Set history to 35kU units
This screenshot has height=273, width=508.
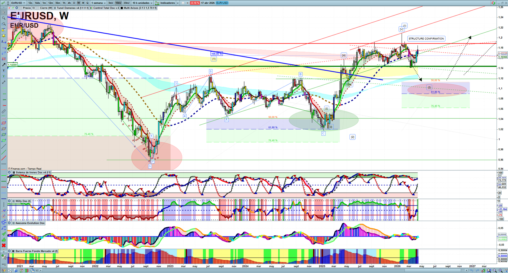coord(126,3)
